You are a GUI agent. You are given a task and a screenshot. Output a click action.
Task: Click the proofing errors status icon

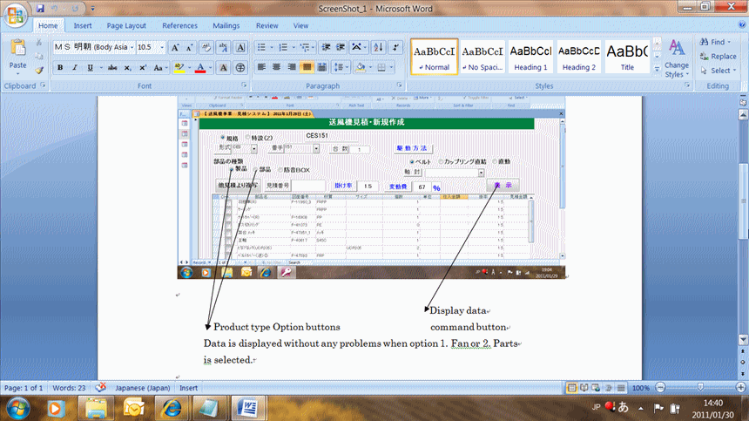(100, 388)
